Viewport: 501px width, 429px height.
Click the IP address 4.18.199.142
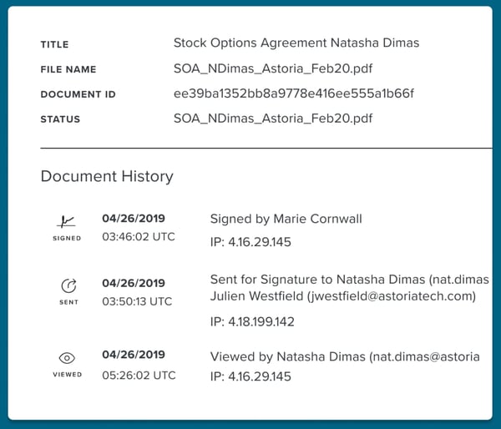click(x=252, y=321)
